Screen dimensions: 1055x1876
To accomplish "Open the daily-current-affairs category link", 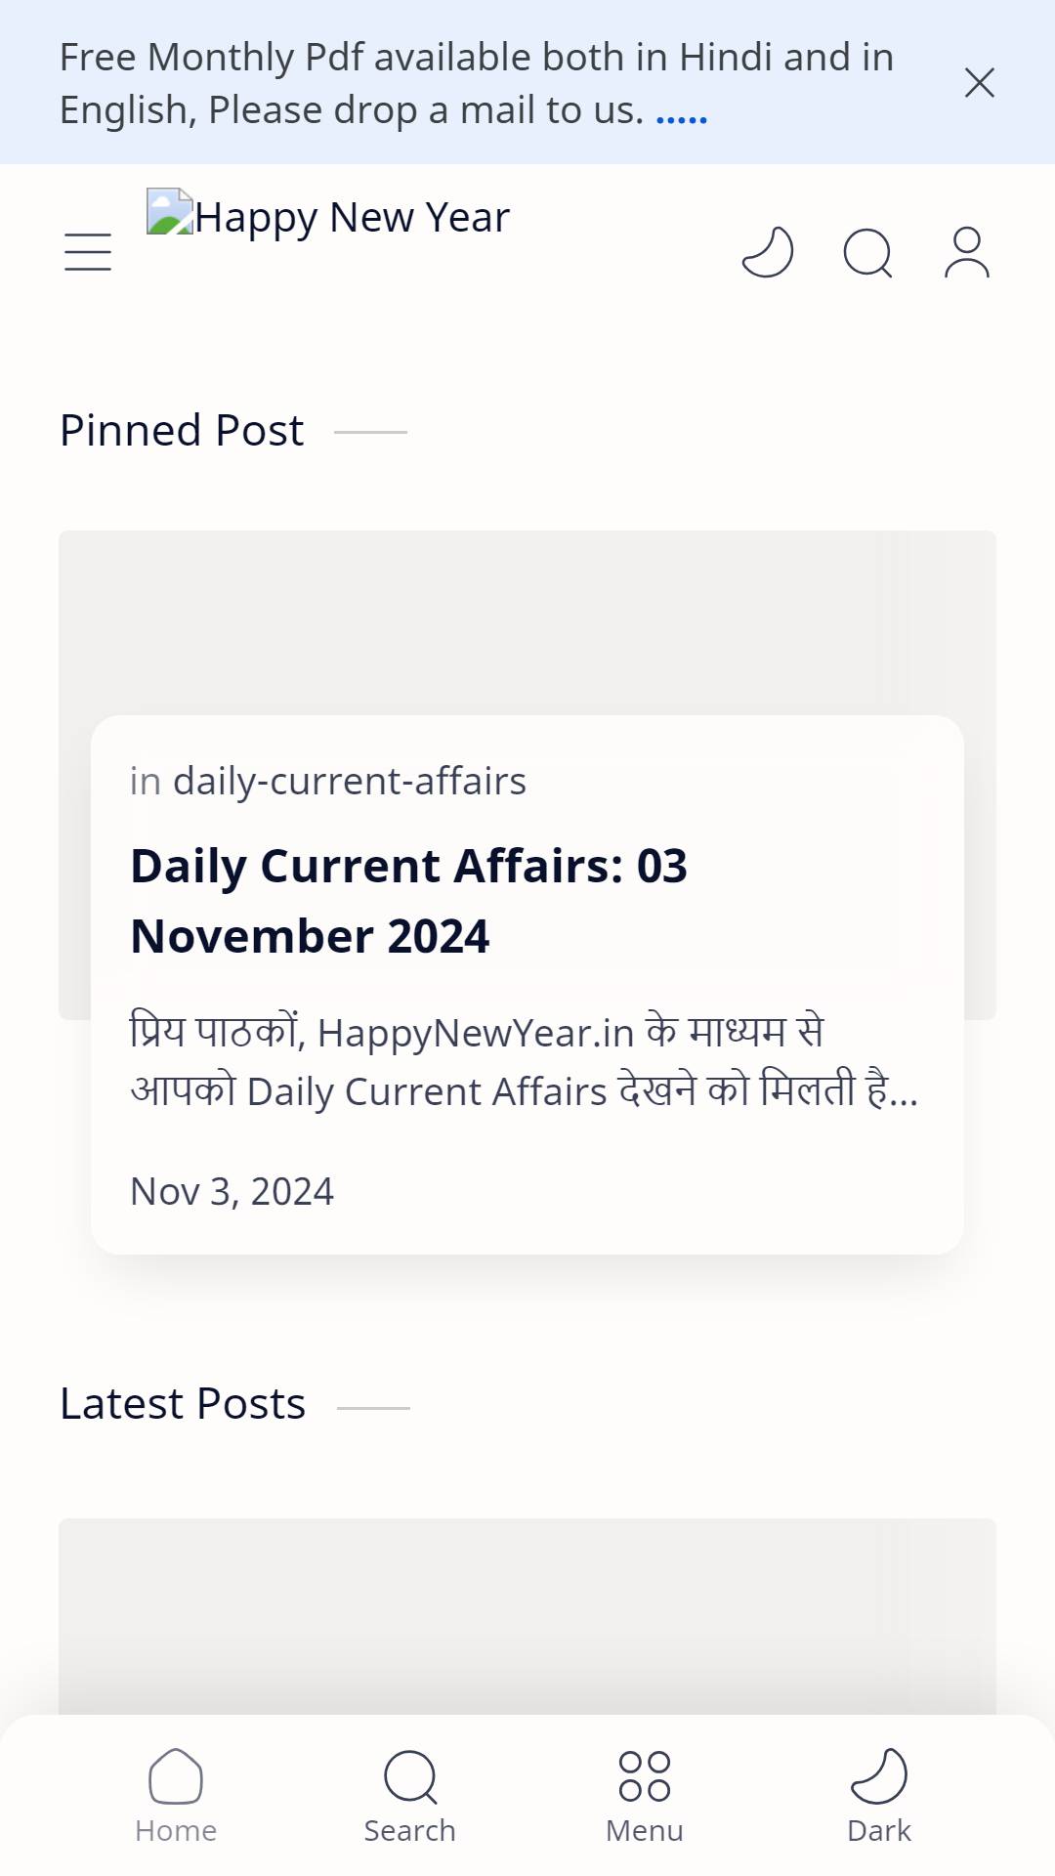I will [x=350, y=781].
